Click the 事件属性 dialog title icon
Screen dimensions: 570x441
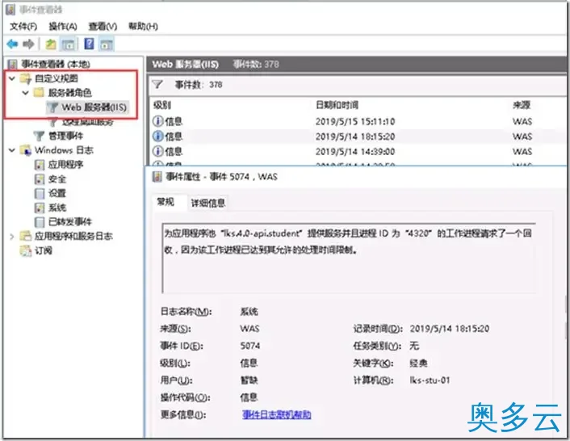157,177
